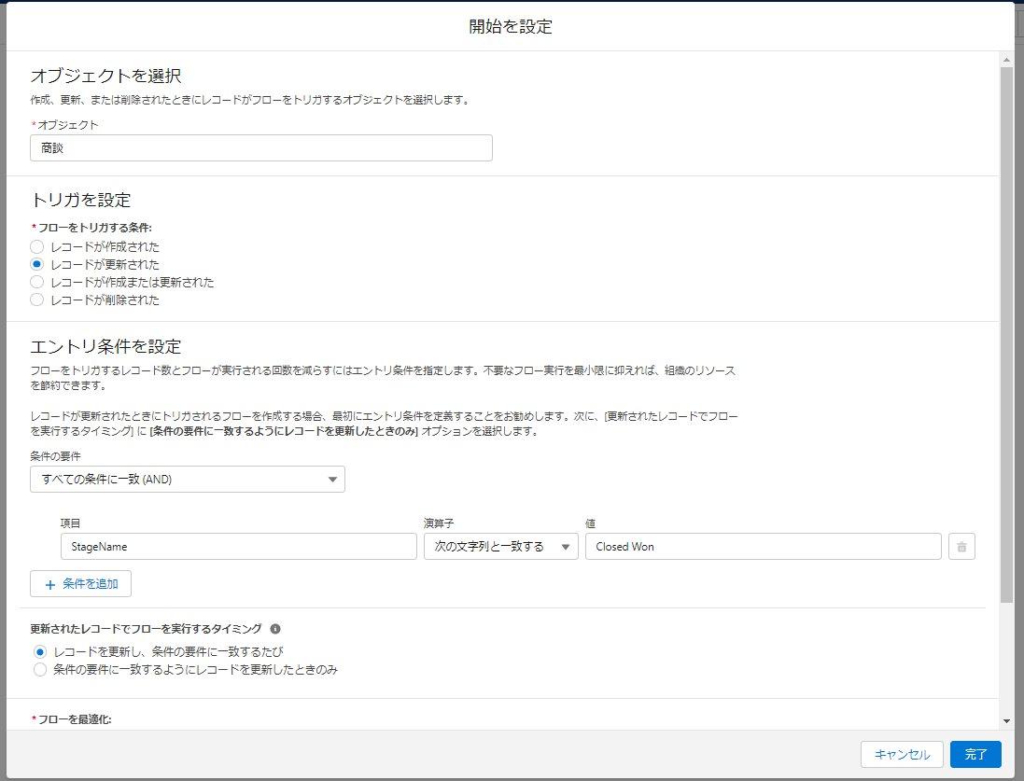The height and width of the screenshot is (781, 1024).
Task: Click the vertical scrollbar track
Action: [1007, 373]
